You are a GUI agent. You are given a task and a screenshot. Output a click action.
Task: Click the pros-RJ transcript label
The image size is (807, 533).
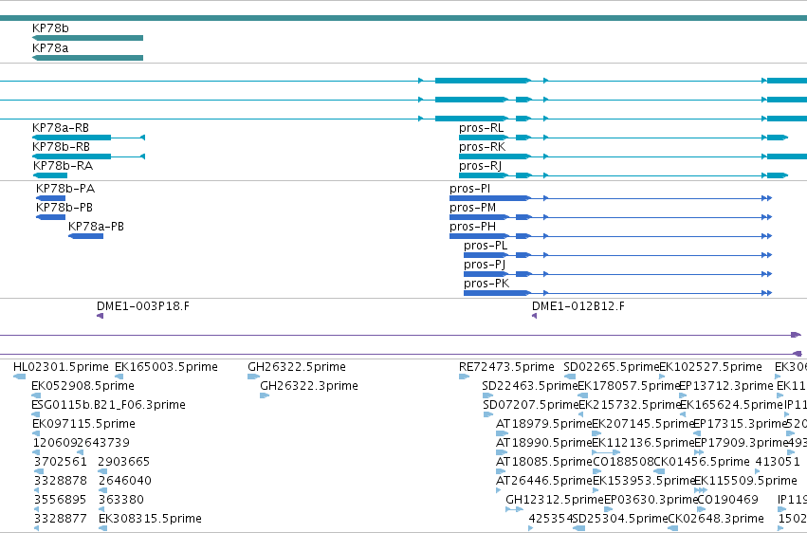click(480, 166)
